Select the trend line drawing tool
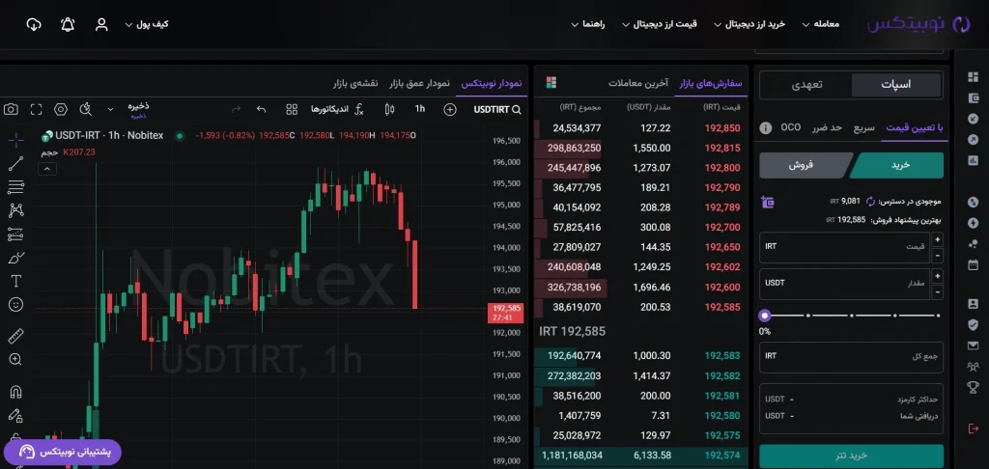 [15, 163]
